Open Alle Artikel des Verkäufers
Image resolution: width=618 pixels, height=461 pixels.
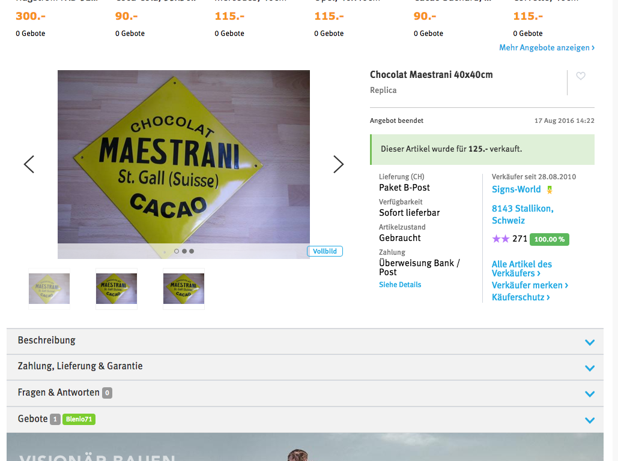pos(521,269)
